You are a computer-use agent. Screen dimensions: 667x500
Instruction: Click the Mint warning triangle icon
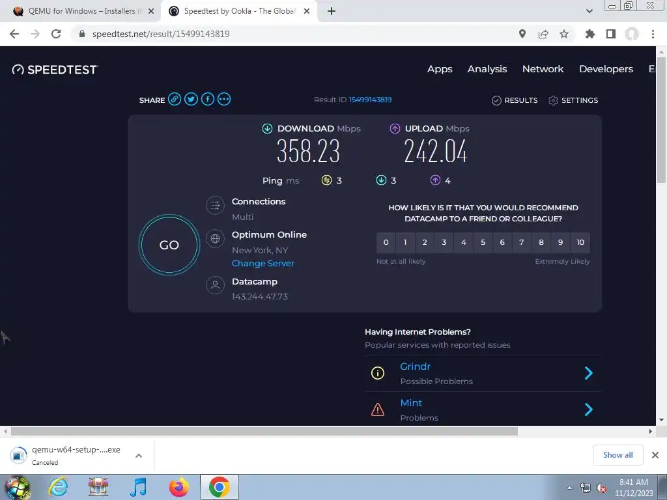tap(378, 410)
